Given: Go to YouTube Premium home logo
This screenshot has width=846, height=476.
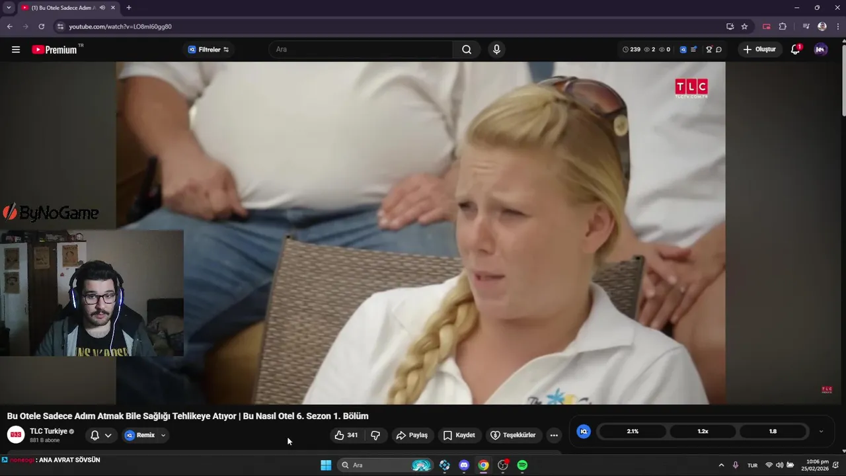Looking at the screenshot, I should click(x=54, y=50).
